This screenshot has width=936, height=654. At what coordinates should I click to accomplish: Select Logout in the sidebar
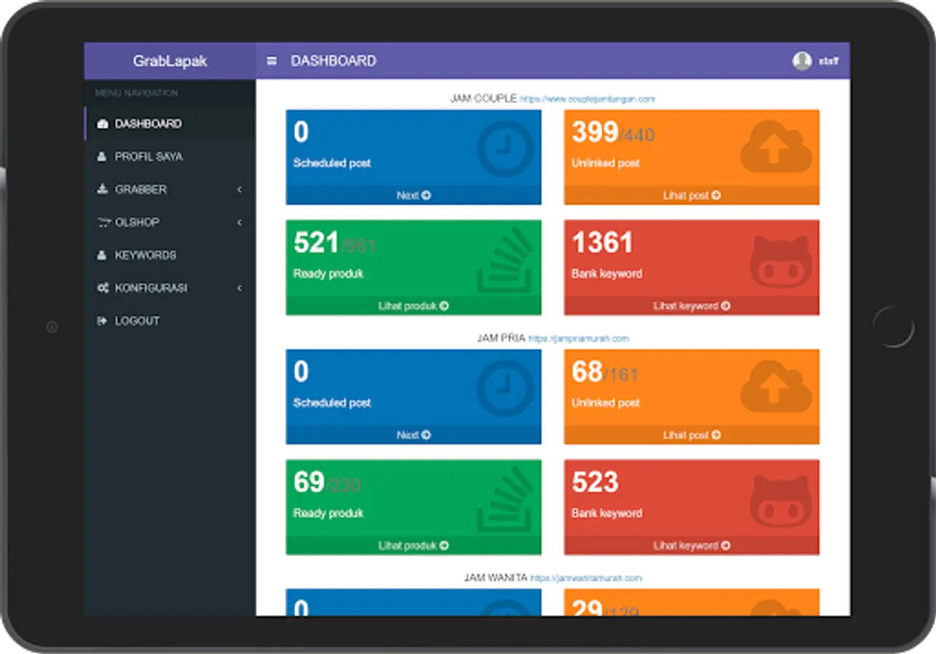pos(169,320)
